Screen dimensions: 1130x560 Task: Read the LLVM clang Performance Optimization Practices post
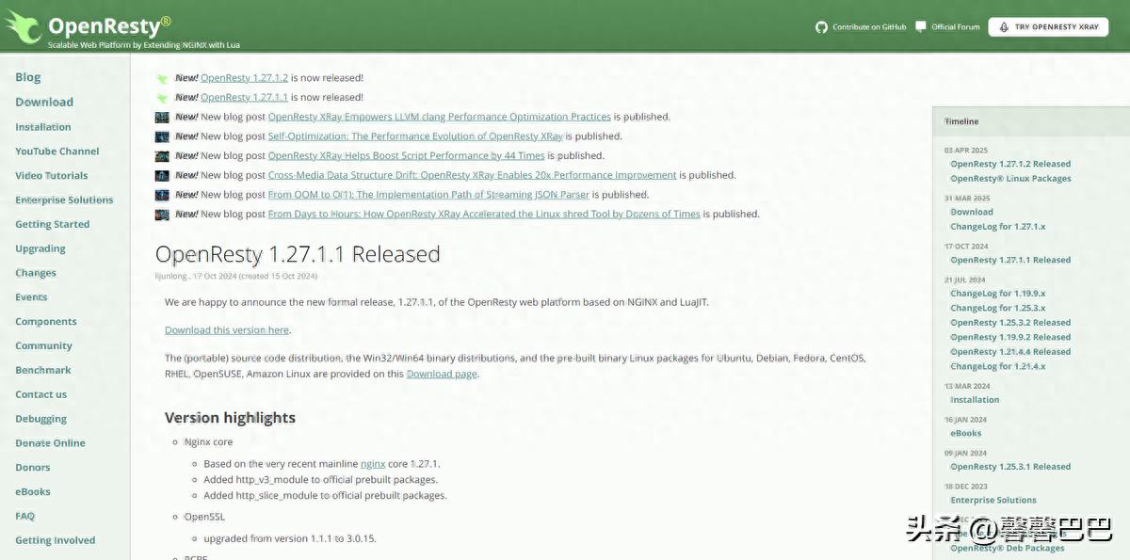[440, 117]
